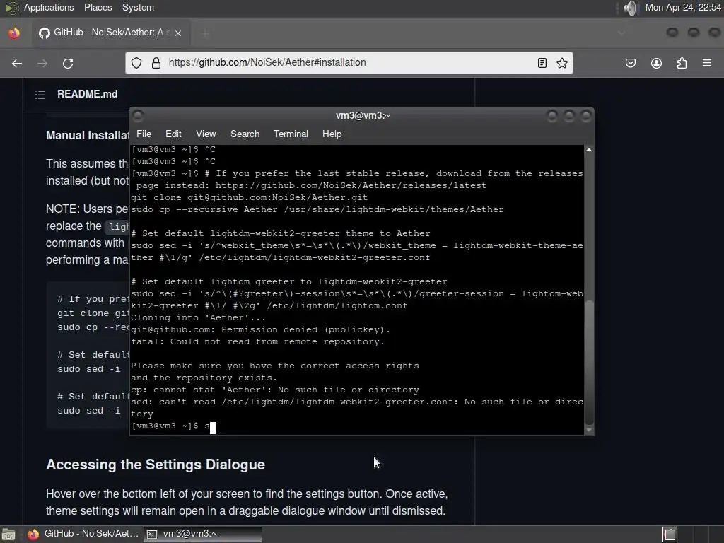Click 'cp: cannot stat 'Aether'' error line
The height and width of the screenshot is (543, 724).
275,390
